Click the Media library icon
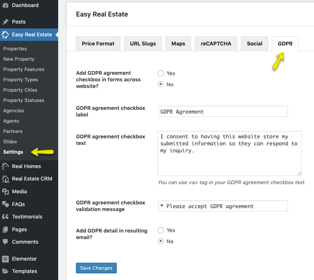Image resolution: width=314 pixels, height=280 pixels. coord(5,192)
